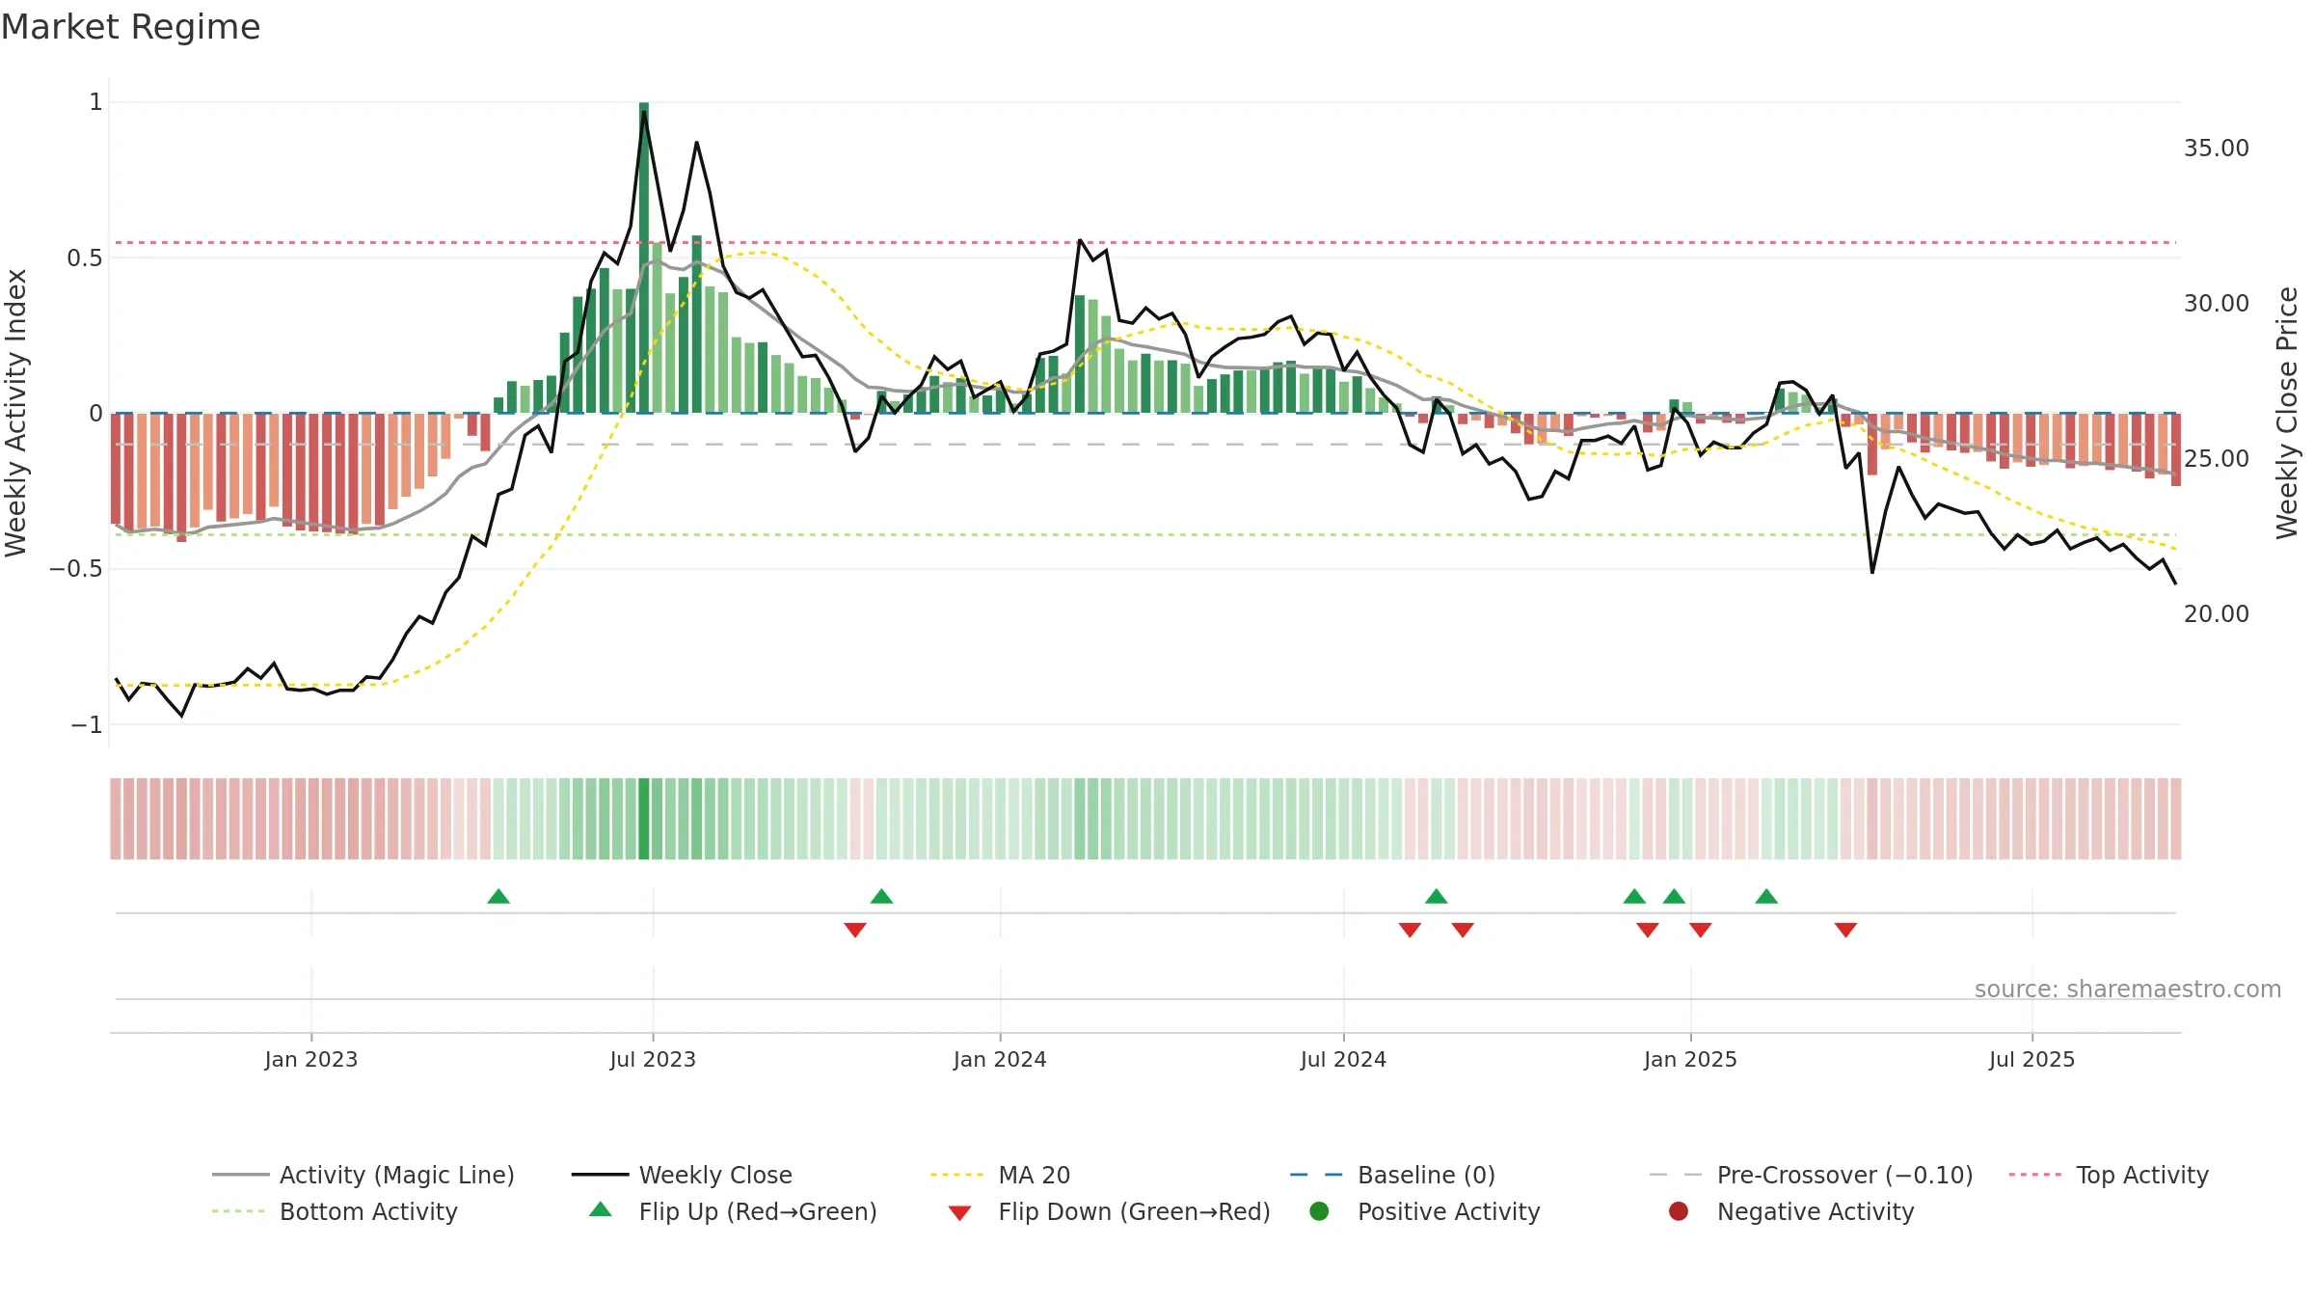The image size is (2314, 1302).
Task: Toggle the Top Activity legend entry
Action: (x=2109, y=1175)
